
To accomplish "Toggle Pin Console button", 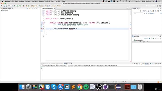I will pos(151,64).
